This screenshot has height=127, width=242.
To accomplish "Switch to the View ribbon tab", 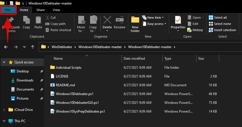I will pyautogui.click(x=56, y=10).
